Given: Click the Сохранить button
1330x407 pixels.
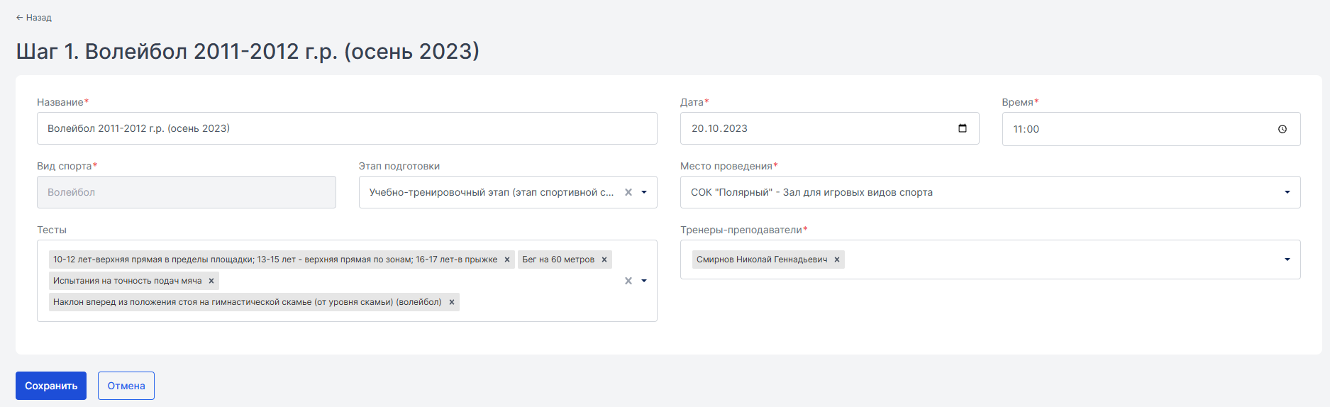Looking at the screenshot, I should tap(51, 386).
